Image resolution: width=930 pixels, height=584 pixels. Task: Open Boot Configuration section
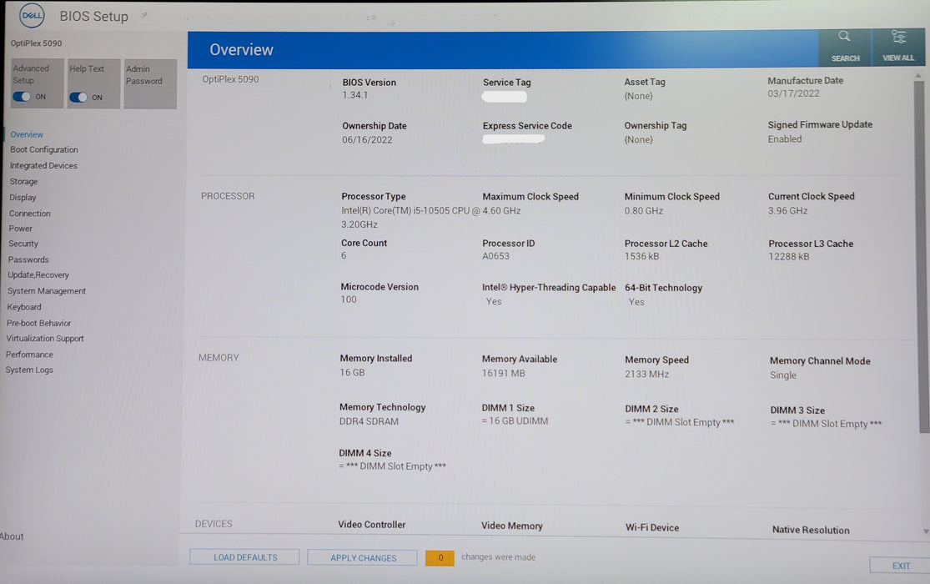click(x=44, y=149)
